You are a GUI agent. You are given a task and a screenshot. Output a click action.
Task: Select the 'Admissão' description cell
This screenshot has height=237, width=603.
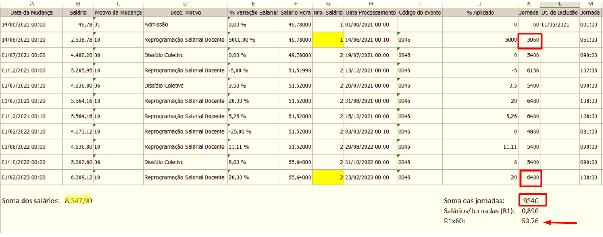coord(186,25)
